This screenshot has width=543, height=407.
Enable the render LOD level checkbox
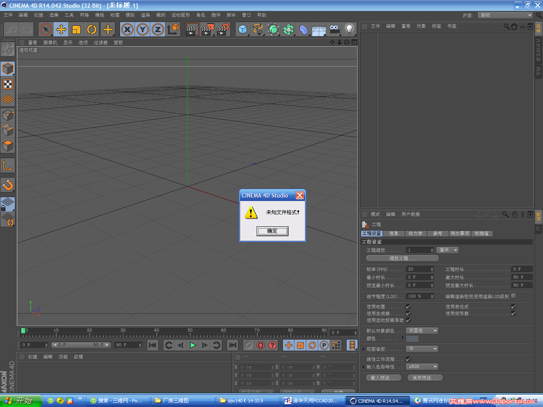pos(513,296)
